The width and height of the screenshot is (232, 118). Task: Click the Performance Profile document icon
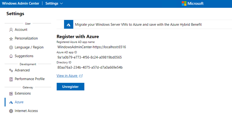point(11,79)
